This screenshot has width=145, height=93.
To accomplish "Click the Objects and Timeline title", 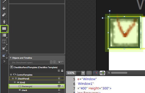I will pyautogui.click(x=22, y=58).
